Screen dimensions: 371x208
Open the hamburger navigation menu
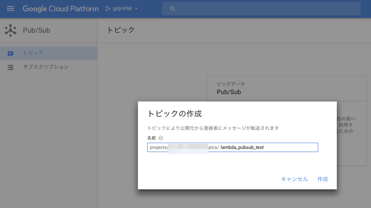tap(11, 9)
